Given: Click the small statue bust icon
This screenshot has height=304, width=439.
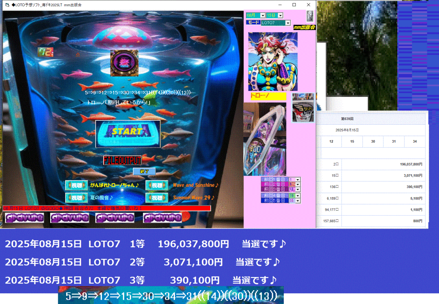Looking at the screenshot, I should pos(310,16).
